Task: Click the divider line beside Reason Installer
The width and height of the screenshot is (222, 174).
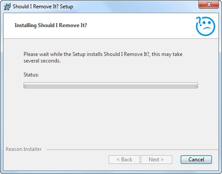Action: coord(132,150)
